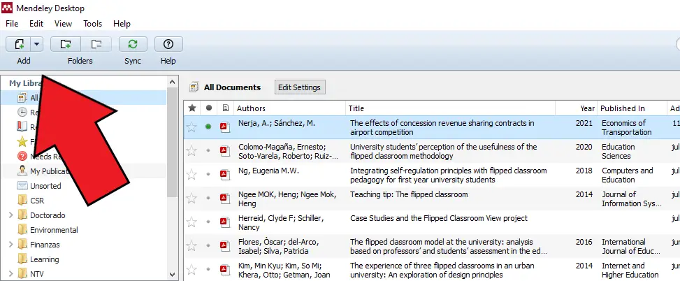Open the Add button dropdown arrow

click(36, 44)
